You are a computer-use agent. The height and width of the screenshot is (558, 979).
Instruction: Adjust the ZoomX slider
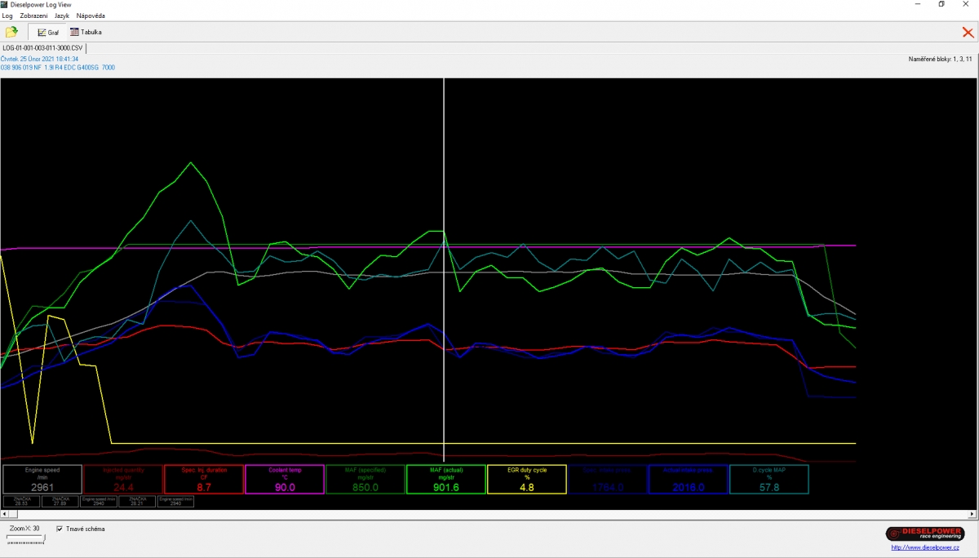pyautogui.click(x=25, y=538)
